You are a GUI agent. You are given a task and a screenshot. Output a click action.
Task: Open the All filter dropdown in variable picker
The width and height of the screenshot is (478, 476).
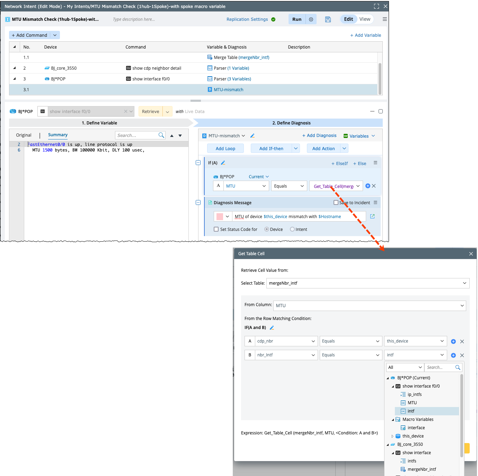[405, 367]
